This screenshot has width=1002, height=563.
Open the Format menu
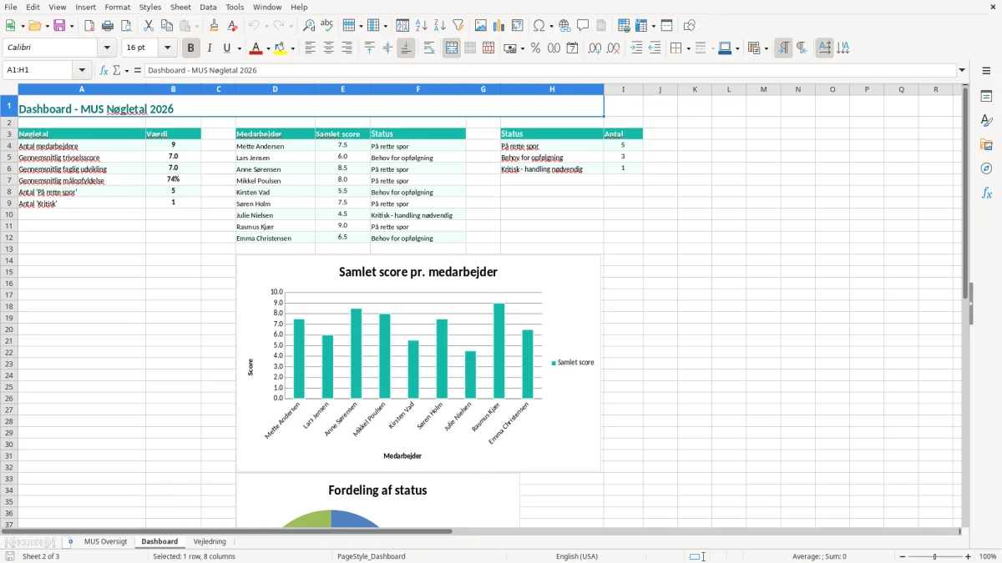(x=117, y=7)
